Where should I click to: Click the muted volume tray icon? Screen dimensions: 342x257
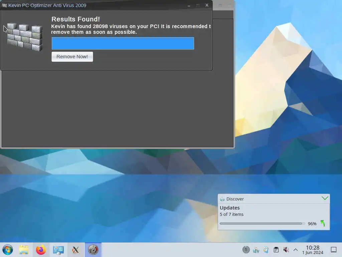(x=286, y=250)
